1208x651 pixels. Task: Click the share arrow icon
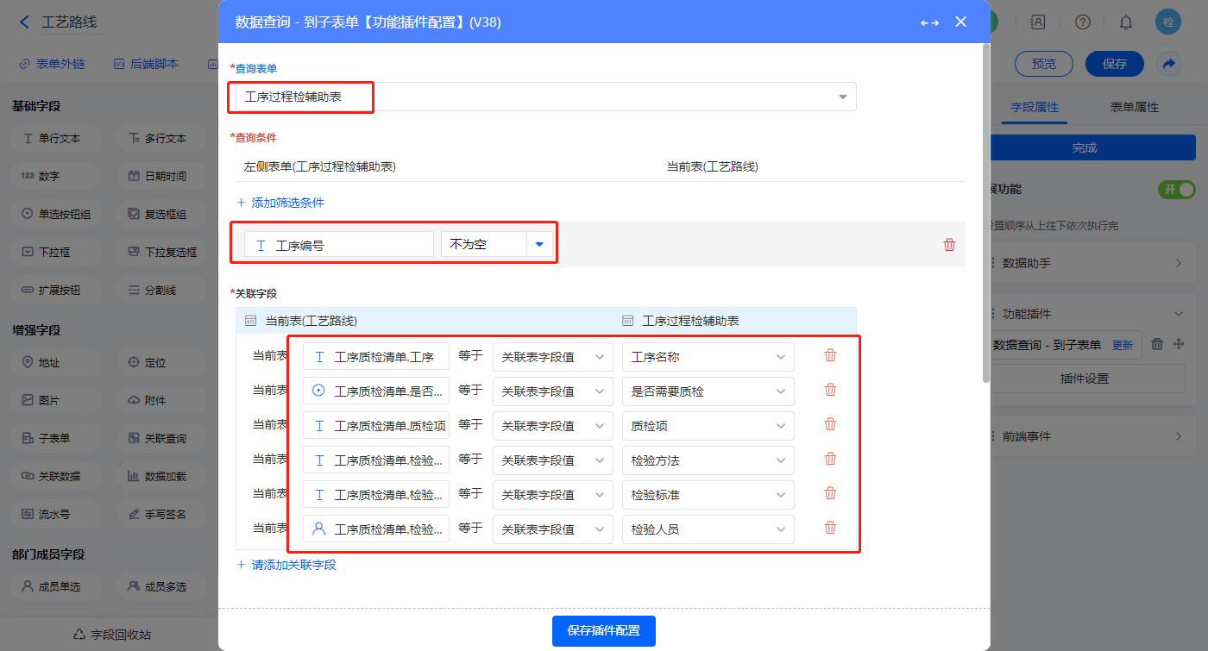(1169, 64)
